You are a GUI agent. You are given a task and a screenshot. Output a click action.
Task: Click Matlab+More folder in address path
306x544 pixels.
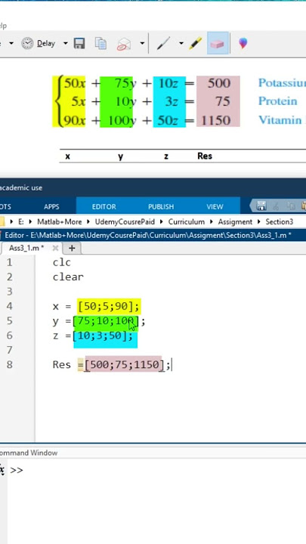60,221
